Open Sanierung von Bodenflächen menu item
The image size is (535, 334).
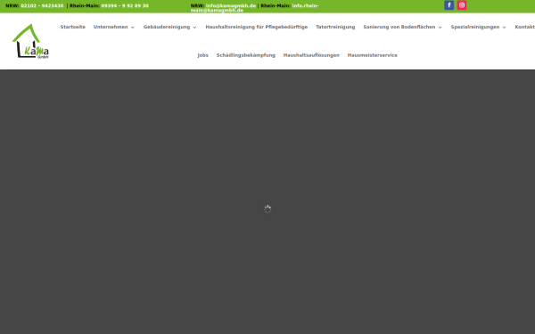[x=399, y=27]
